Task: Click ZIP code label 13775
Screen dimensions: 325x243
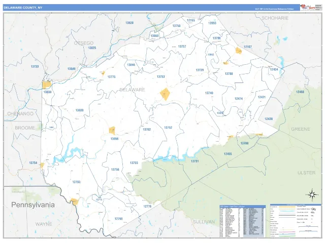Action: click(x=111, y=77)
